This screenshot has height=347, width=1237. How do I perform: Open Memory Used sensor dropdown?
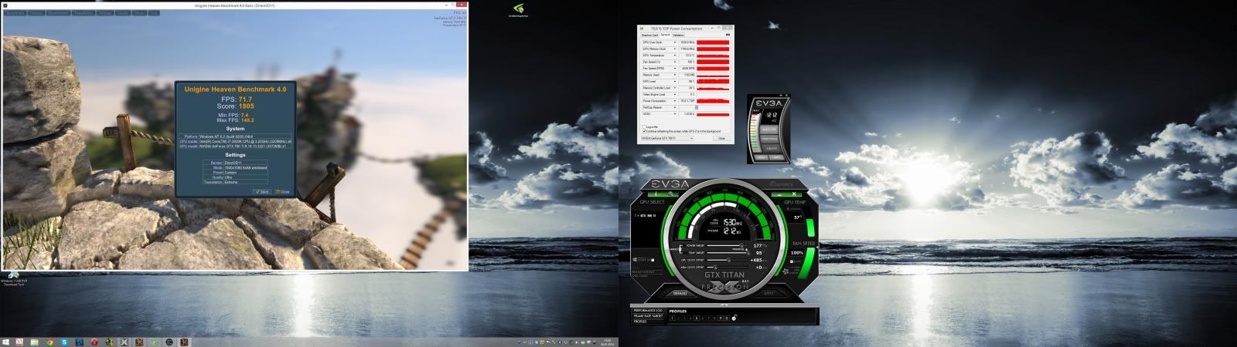tap(675, 75)
